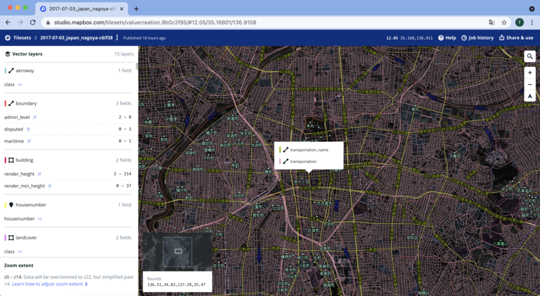Zoom in with the plus map button
The height and width of the screenshot is (296, 540).
530,72
